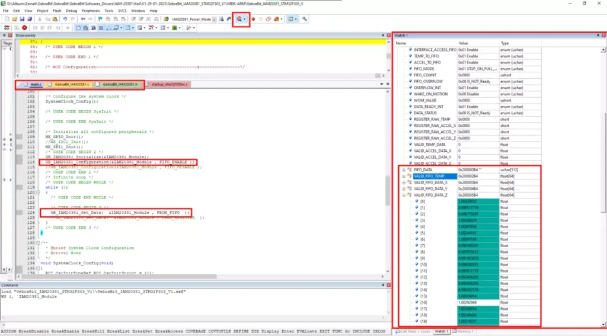Expand the FIFO_DATA array node
The width and height of the screenshot is (607, 336).
404,170
